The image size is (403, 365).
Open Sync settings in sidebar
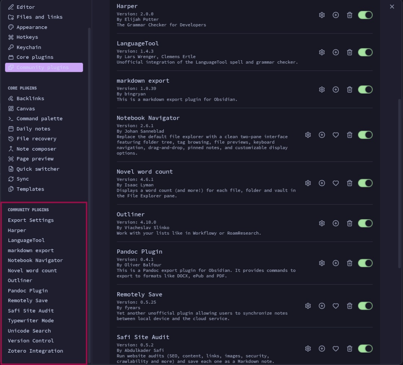click(44, 179)
